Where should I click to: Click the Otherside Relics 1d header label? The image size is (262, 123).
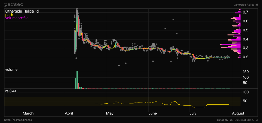[246, 5]
